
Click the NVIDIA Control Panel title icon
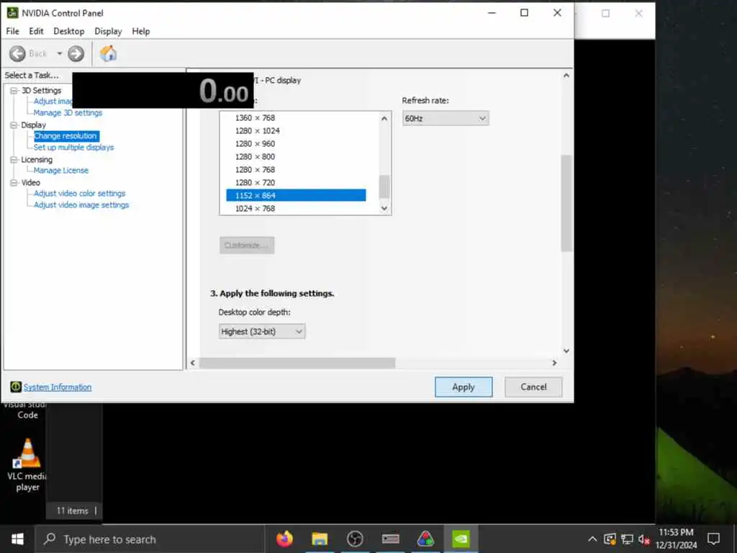tap(13, 13)
